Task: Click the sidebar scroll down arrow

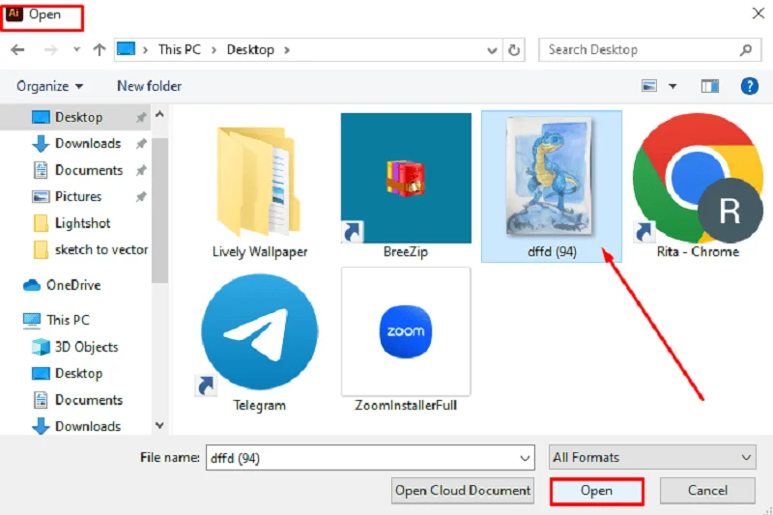Action: tap(159, 425)
